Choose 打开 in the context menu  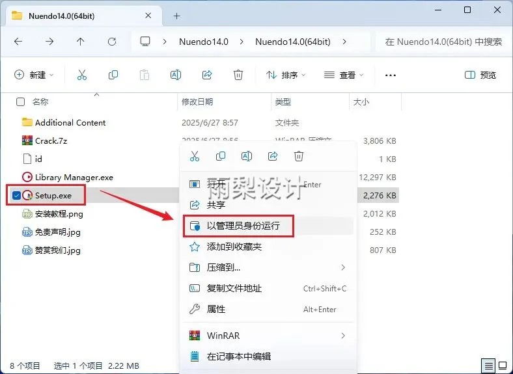pos(268,184)
